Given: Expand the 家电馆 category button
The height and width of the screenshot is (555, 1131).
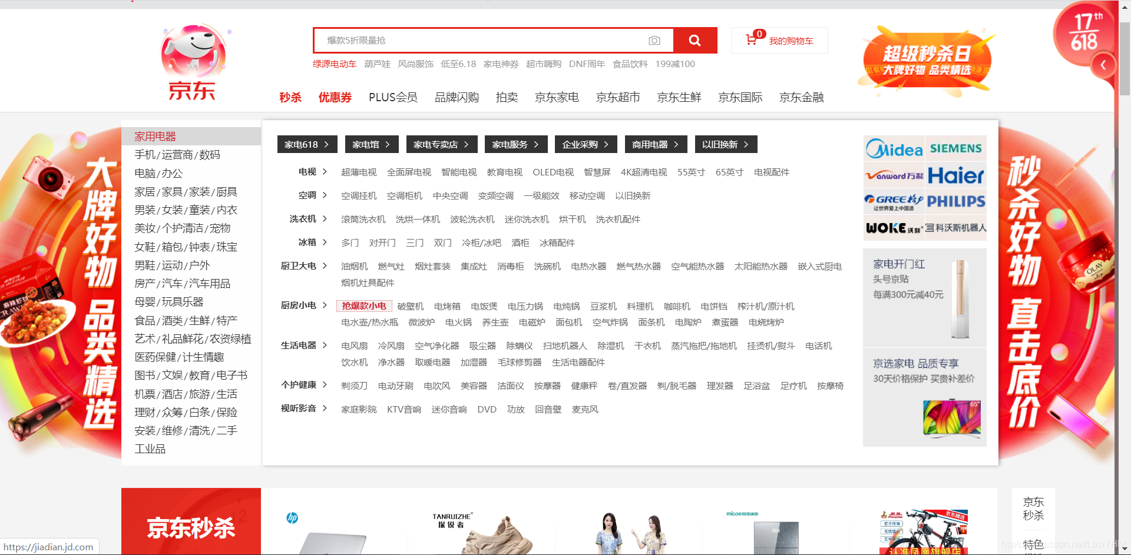Looking at the screenshot, I should pyautogui.click(x=372, y=144).
